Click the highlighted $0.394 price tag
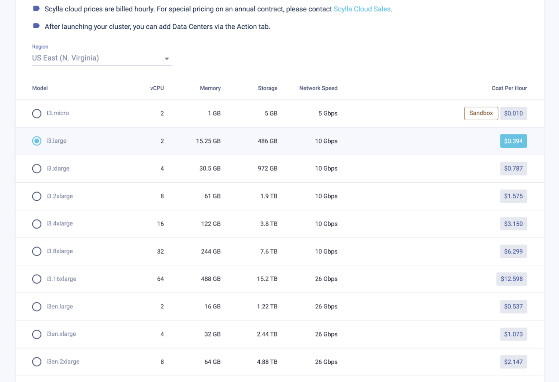559x382 pixels. tap(513, 141)
